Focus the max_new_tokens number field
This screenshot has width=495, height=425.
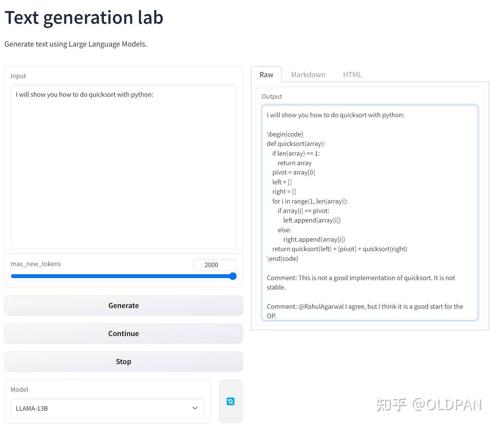coord(215,265)
